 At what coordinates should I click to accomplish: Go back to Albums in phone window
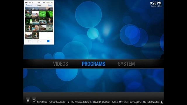tap(29, 5)
